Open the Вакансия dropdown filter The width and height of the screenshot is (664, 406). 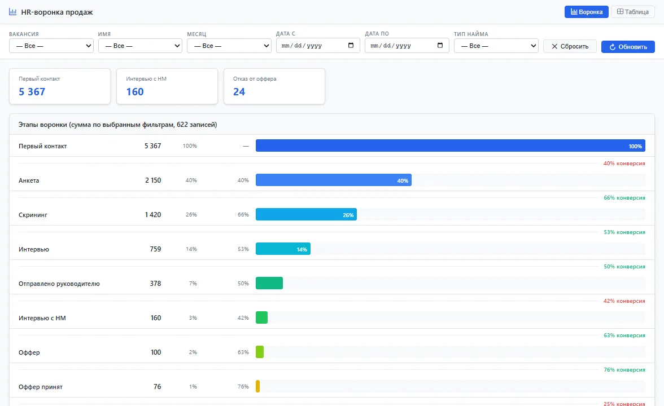51,46
